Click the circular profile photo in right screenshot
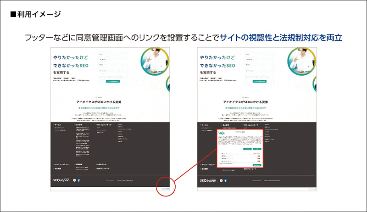Image resolution: width=367 pixels, height=212 pixels. pos(301,61)
